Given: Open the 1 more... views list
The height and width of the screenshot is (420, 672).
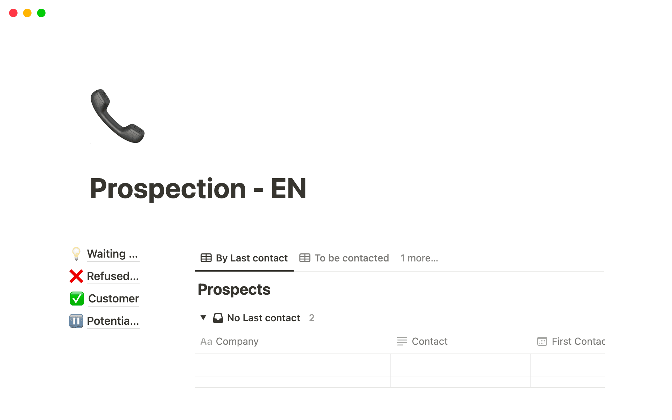Looking at the screenshot, I should pos(419,258).
